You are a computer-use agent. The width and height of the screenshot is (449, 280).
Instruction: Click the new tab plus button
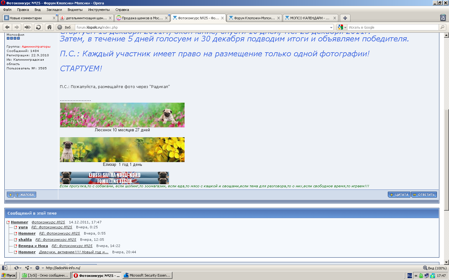tap(345, 18)
